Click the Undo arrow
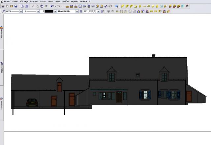The width and height of the screenshot is (211, 145). pyautogui.click(x=52, y=6)
